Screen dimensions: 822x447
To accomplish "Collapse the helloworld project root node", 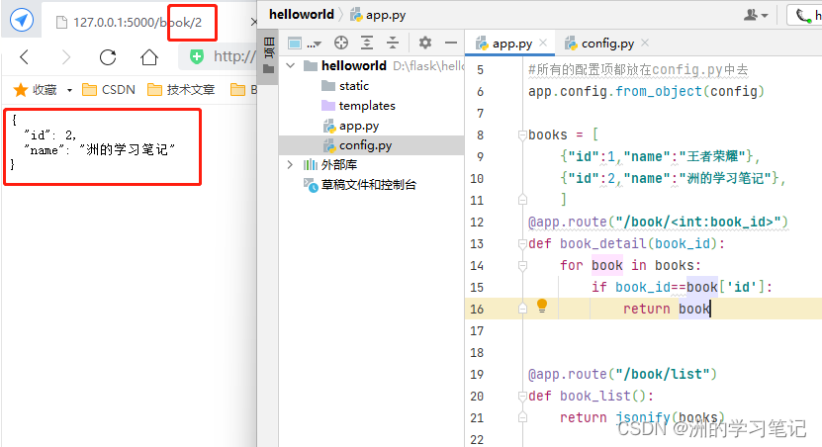I will tap(291, 65).
